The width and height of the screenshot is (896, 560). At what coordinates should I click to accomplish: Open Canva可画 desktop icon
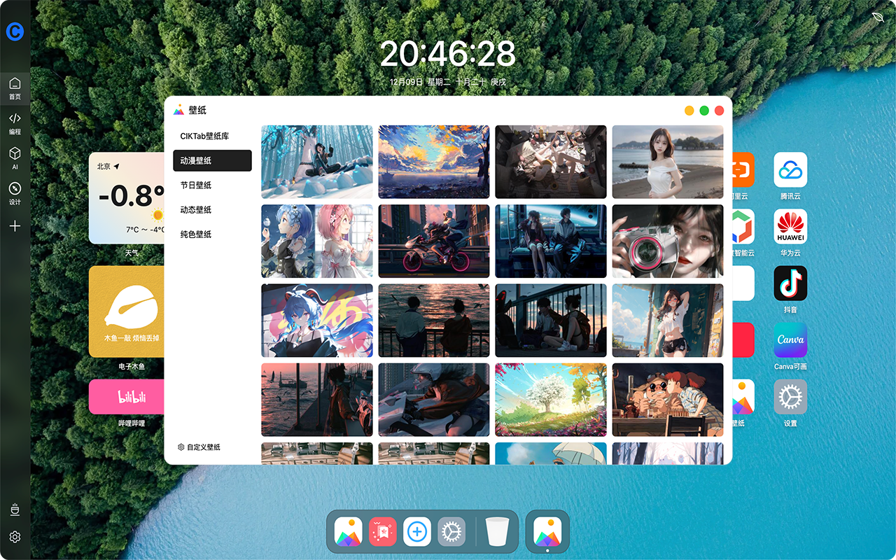[x=790, y=339]
